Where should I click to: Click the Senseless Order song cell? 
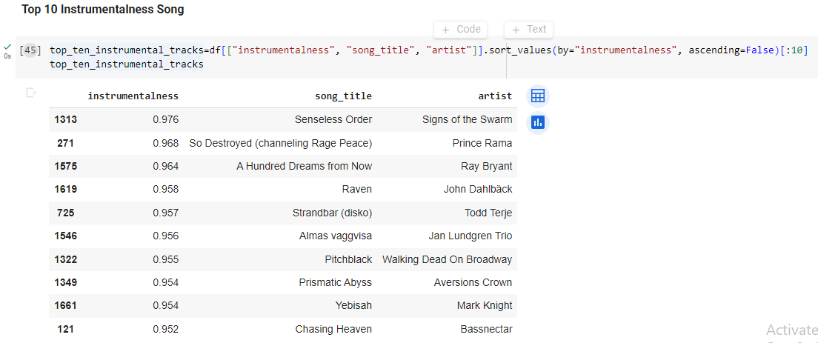pos(333,120)
